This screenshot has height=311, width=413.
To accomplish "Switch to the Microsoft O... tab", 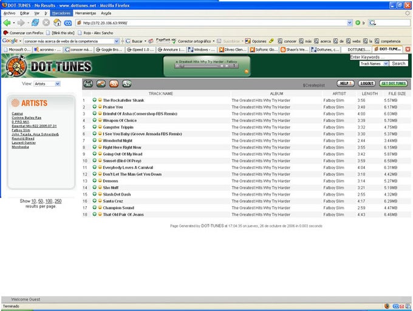I will [x=17, y=50].
